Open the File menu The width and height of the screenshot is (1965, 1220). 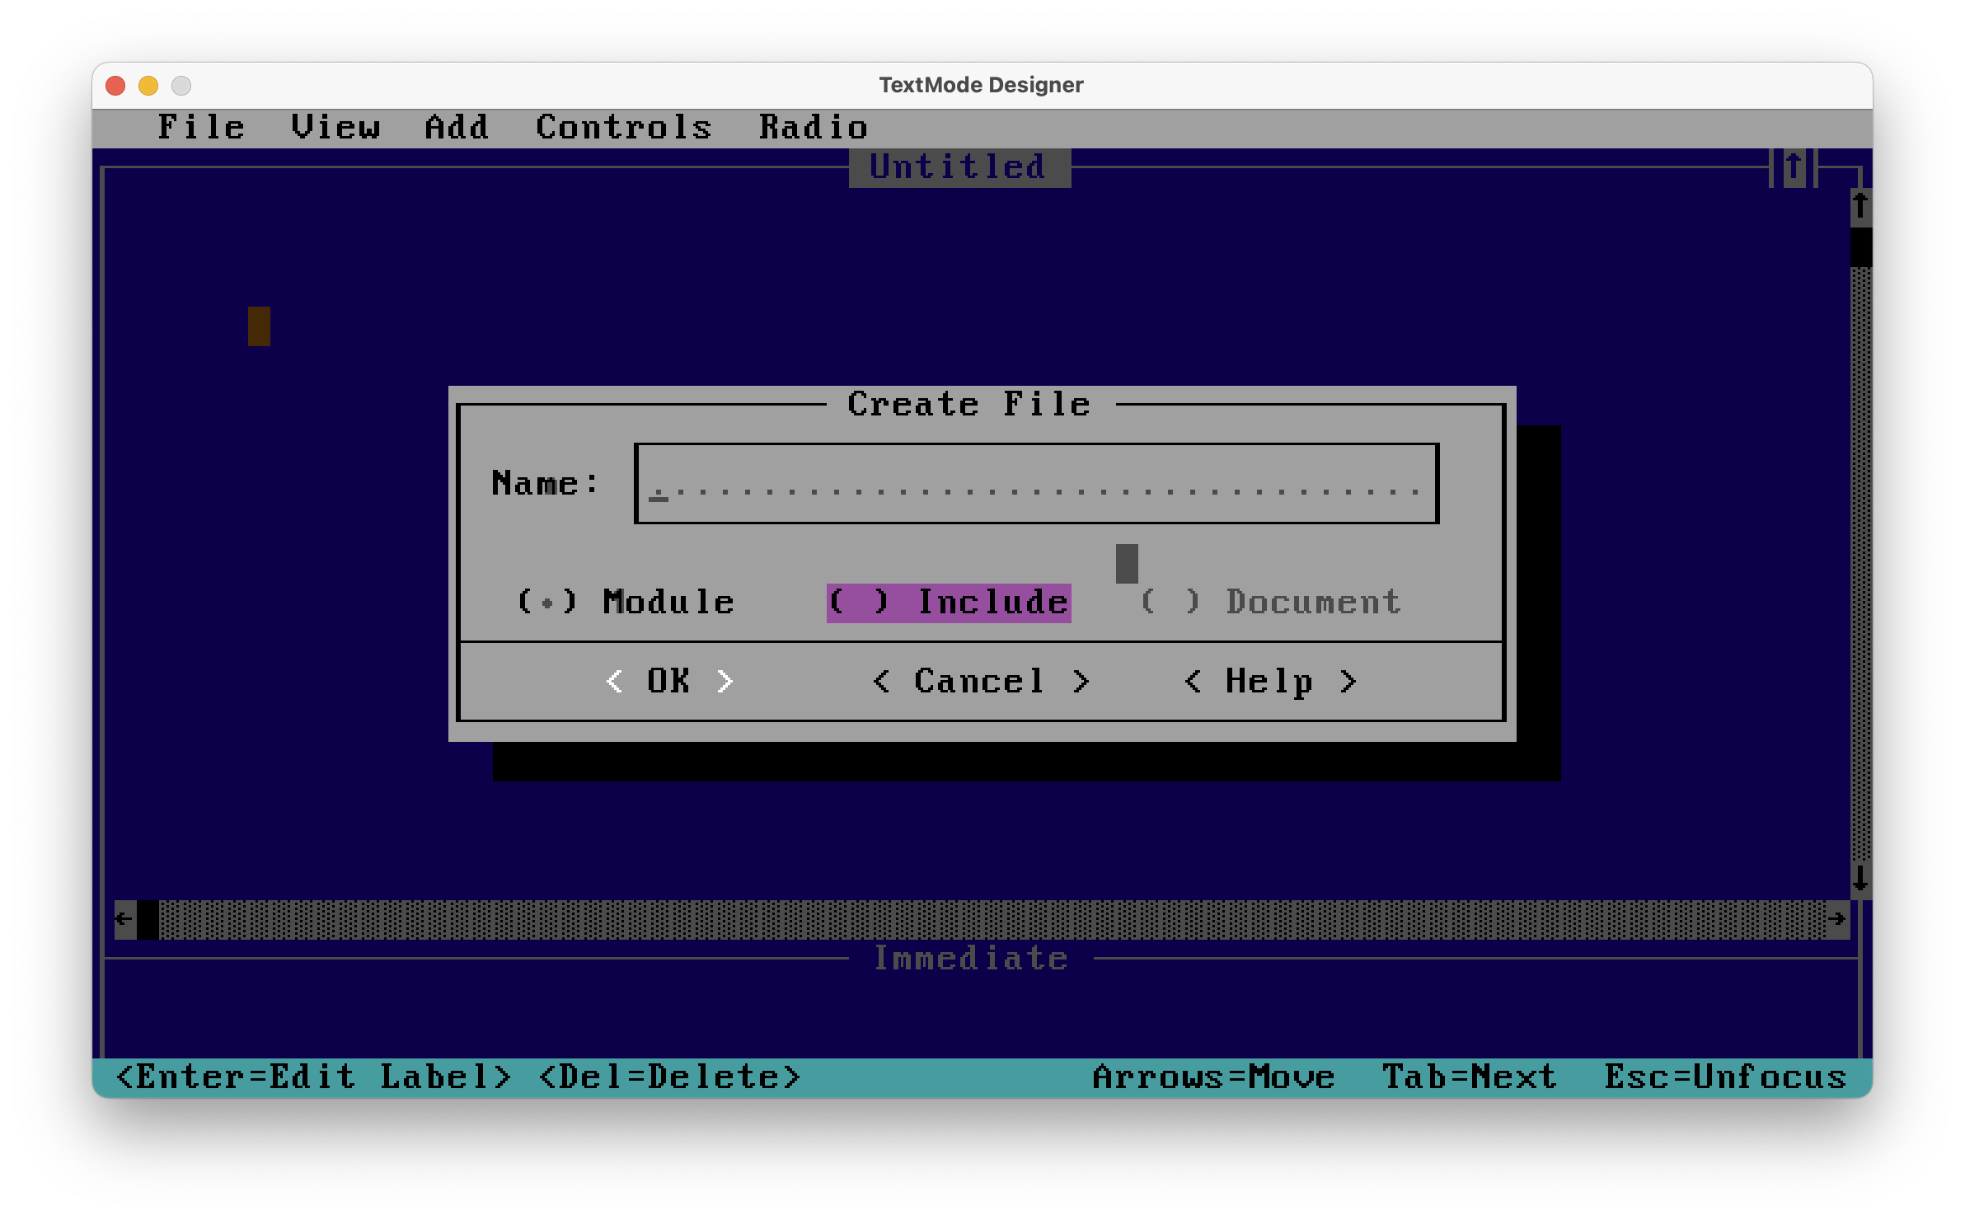[201, 128]
